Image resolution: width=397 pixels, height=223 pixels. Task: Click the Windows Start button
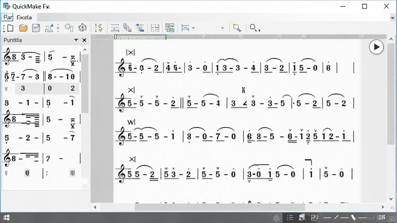6,218
